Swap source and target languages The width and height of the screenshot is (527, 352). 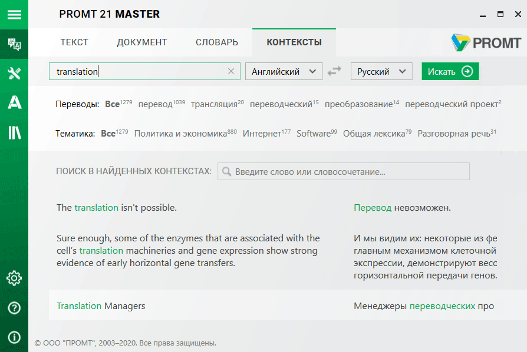[334, 71]
